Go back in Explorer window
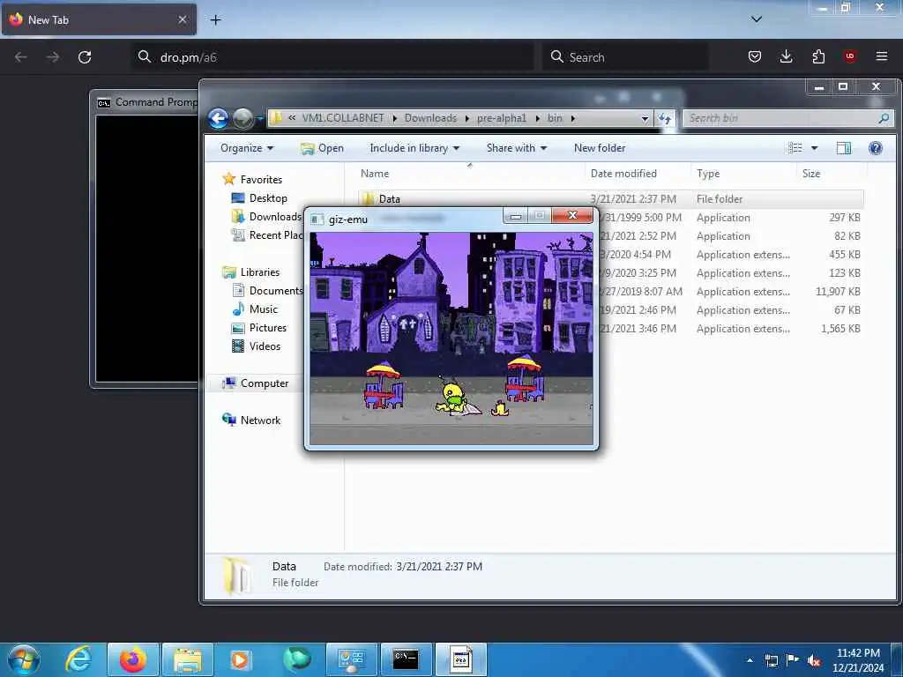Screen dimensions: 903x677 point(219,119)
